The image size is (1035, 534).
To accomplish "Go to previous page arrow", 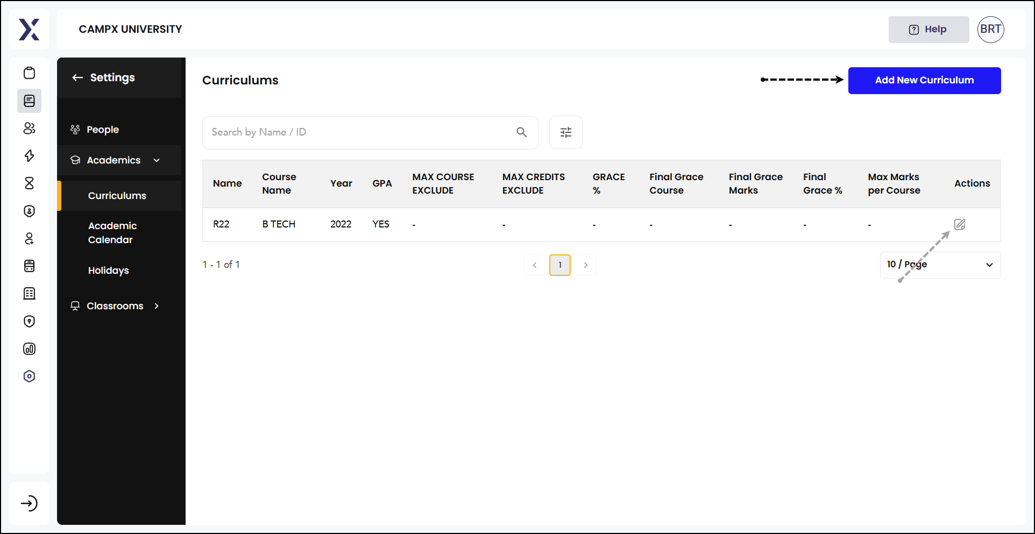I will [x=534, y=265].
